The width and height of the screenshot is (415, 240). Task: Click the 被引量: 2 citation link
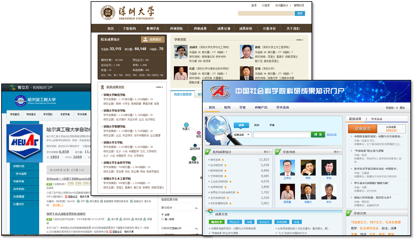58,205
